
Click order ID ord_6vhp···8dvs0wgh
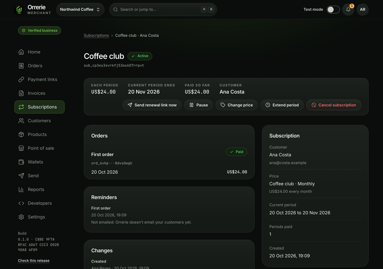112,163
